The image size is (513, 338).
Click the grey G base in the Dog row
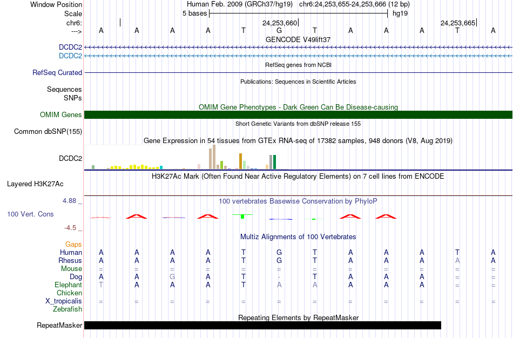tap(172, 277)
